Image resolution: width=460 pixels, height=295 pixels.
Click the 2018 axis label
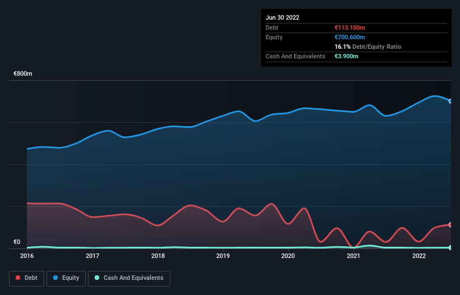158,256
